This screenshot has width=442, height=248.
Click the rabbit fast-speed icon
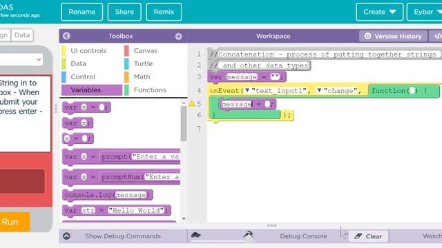tap(249, 234)
